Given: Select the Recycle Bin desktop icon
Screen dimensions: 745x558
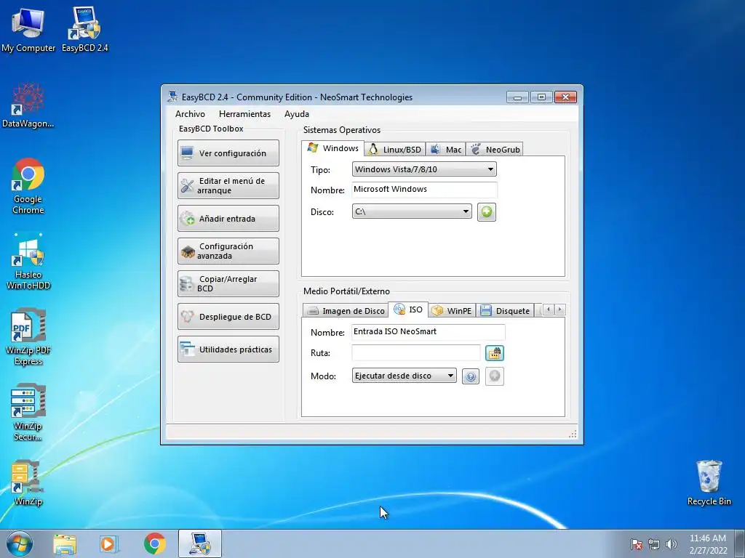Looking at the screenshot, I should pos(709,483).
